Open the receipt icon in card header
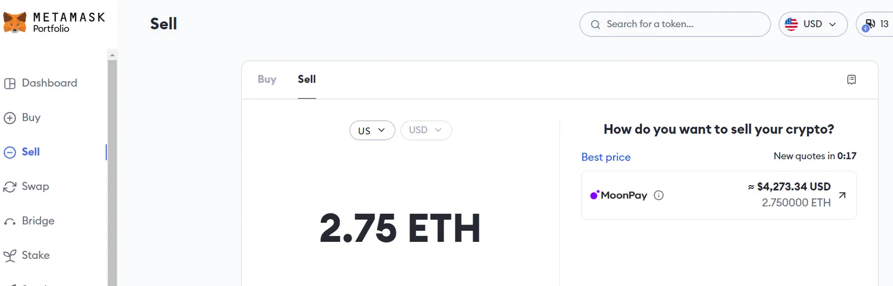 (852, 79)
